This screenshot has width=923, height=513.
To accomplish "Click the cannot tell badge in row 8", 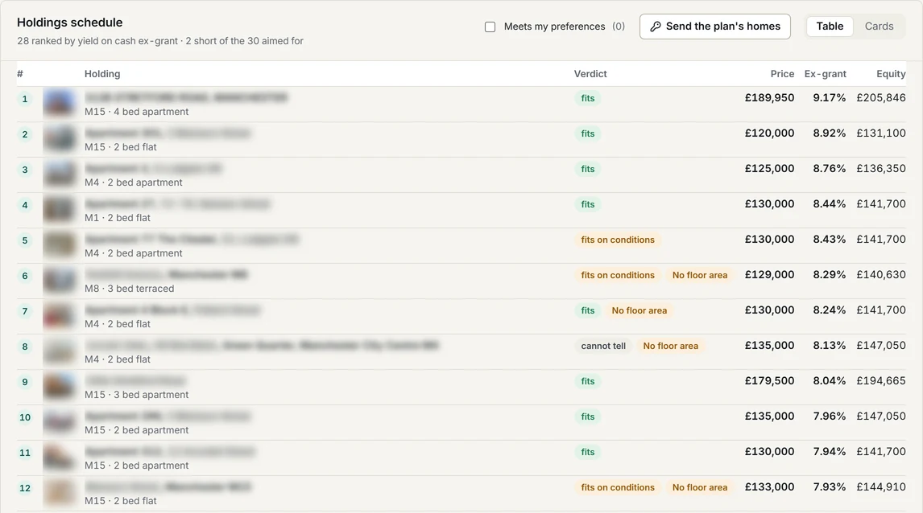I will tap(603, 346).
